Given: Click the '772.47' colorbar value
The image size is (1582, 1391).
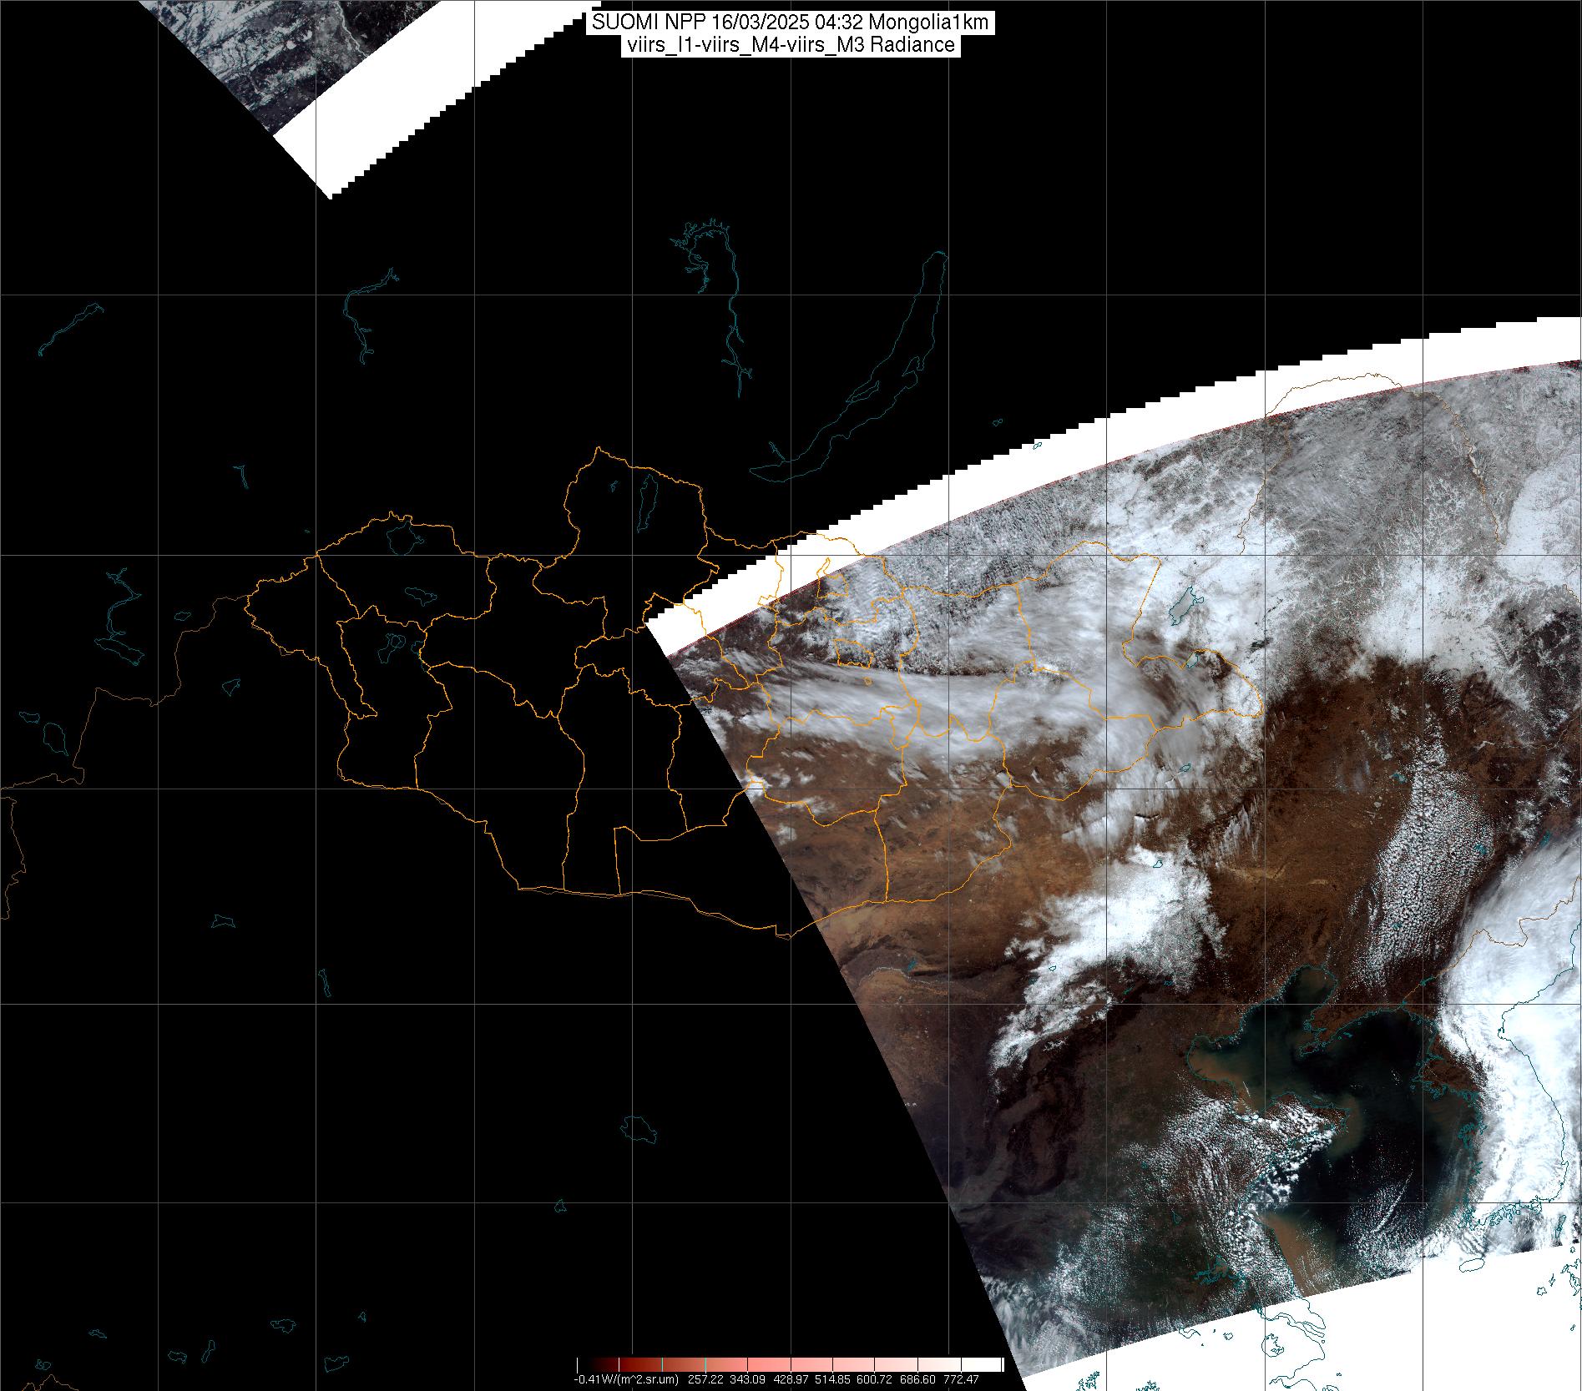Looking at the screenshot, I should [x=961, y=1379].
